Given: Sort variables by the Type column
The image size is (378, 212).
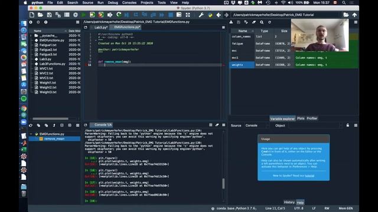Looking at the screenshot, I should [x=264, y=31].
